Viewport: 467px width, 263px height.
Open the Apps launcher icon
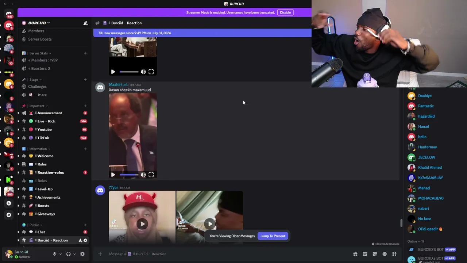tap(394, 254)
